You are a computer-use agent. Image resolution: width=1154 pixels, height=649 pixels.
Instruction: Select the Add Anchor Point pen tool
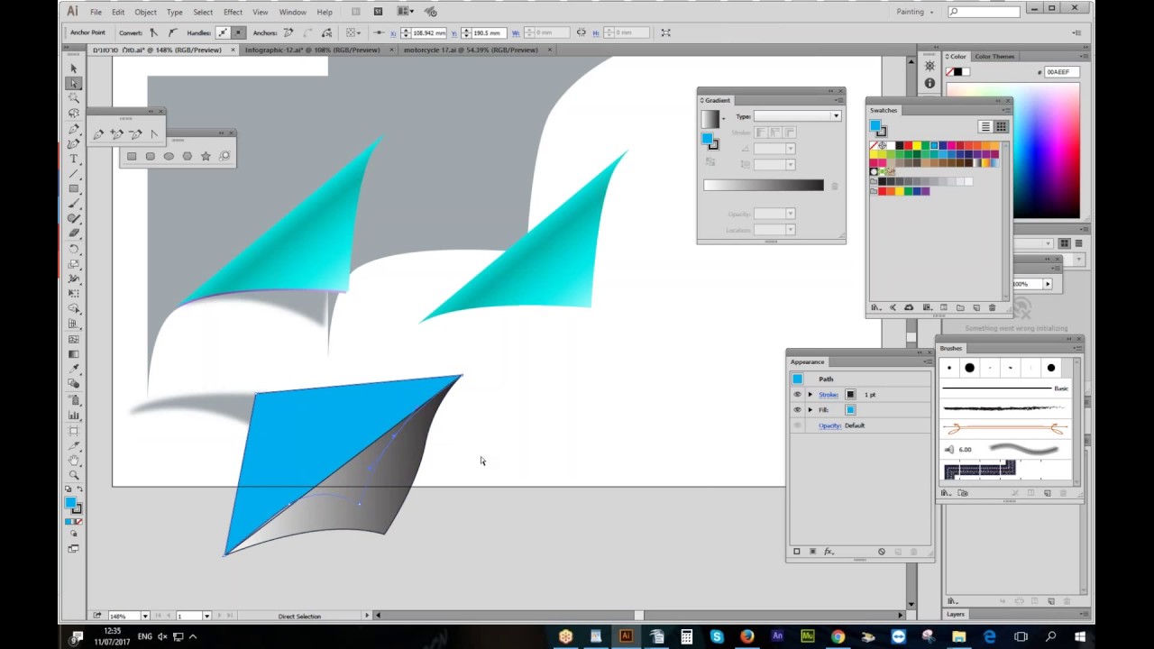click(116, 134)
